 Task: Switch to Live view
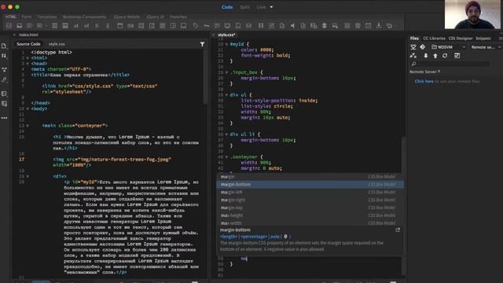(x=261, y=7)
